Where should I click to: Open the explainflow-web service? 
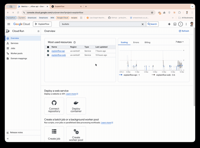coord(59,55)
